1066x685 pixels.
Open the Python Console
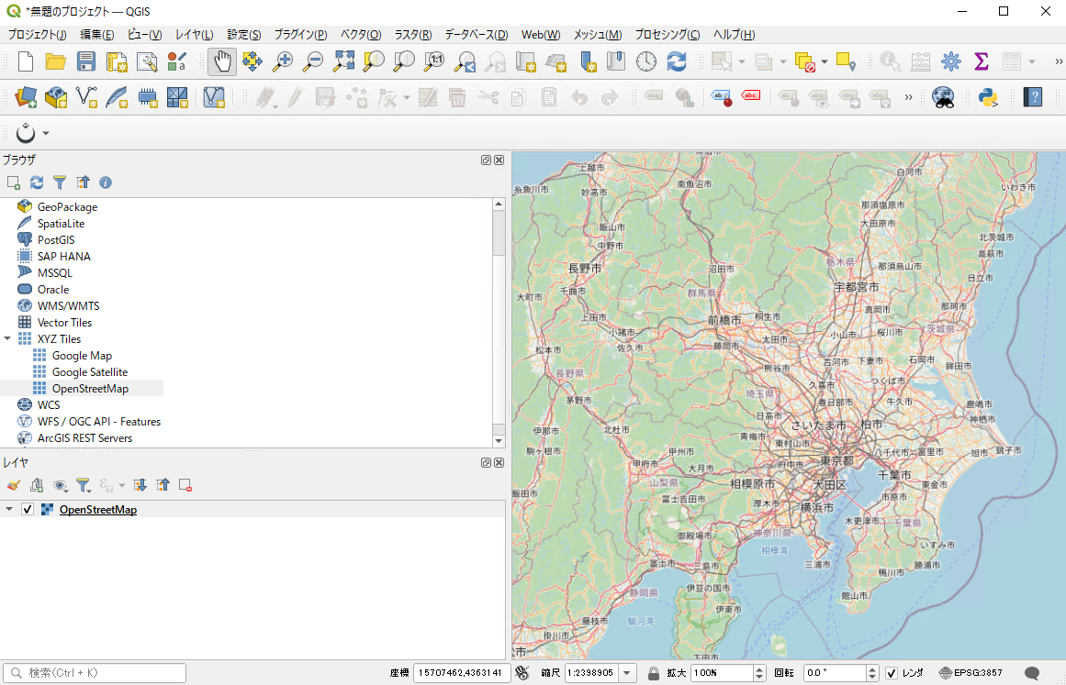pyautogui.click(x=988, y=98)
